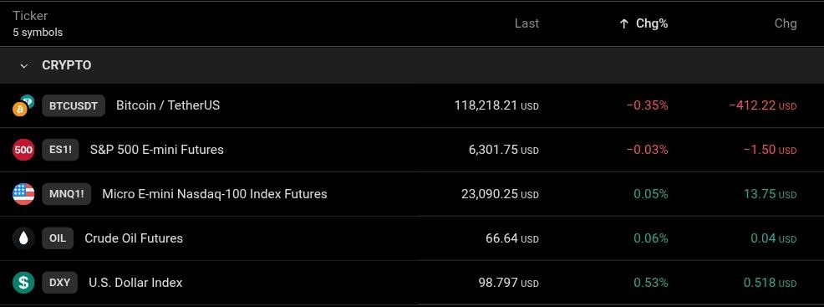Collapse the CRYPTO section chevron

click(x=23, y=66)
